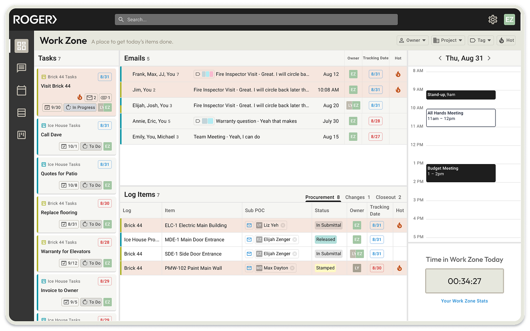Screen dimensions: 530x331
Task: Click flame icon on PMW-102 Paint Main Wall row
Action: 399,268
